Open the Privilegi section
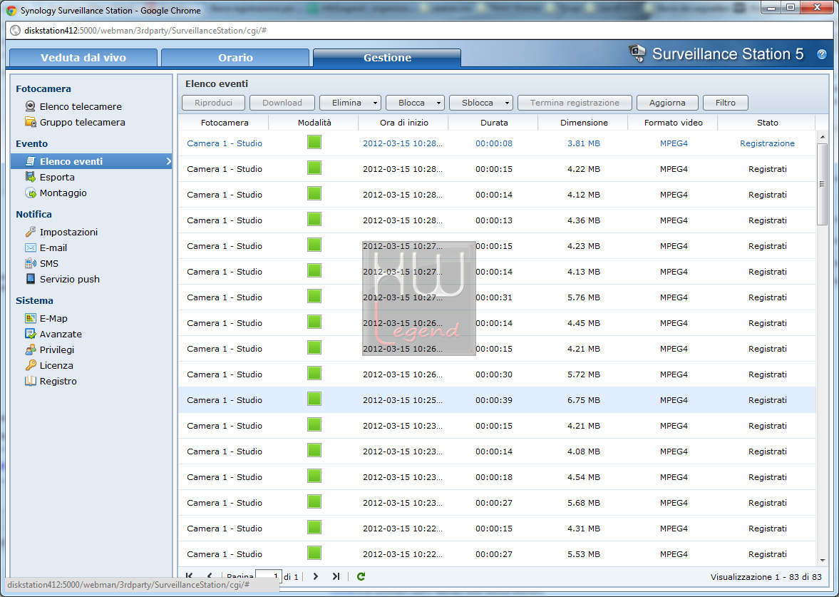This screenshot has width=839, height=597. tap(50, 349)
